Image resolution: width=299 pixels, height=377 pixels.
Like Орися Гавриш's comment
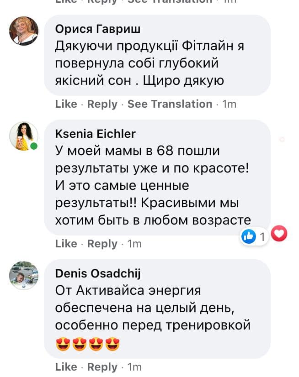coord(66,104)
